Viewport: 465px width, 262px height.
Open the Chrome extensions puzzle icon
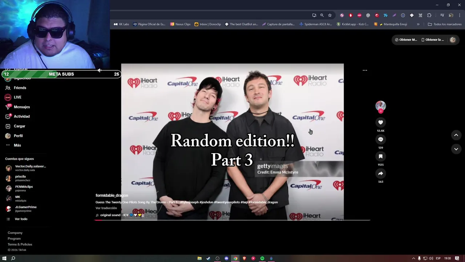tap(429, 15)
